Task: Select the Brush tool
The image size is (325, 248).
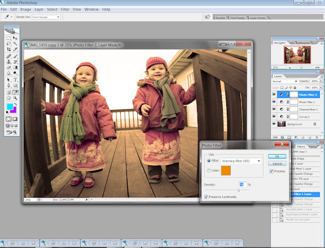Action: [x=15, y=56]
